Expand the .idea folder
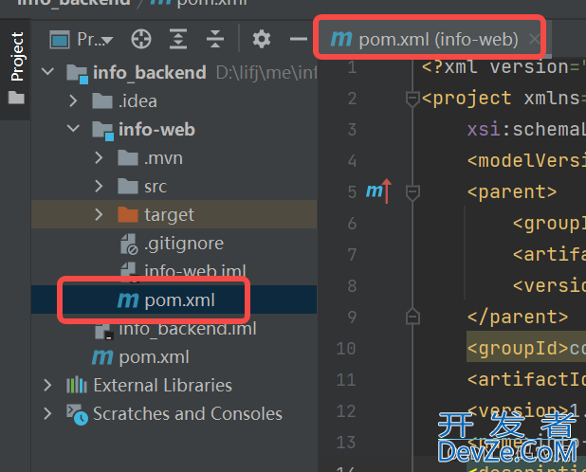 tap(73, 100)
